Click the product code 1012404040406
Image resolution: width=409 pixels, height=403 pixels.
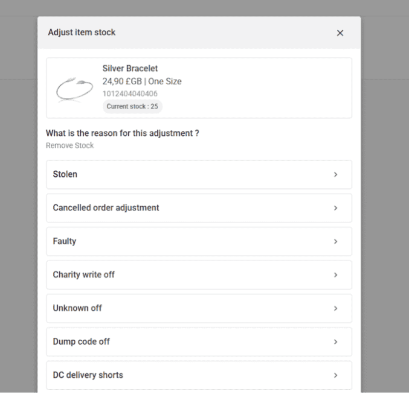point(130,94)
